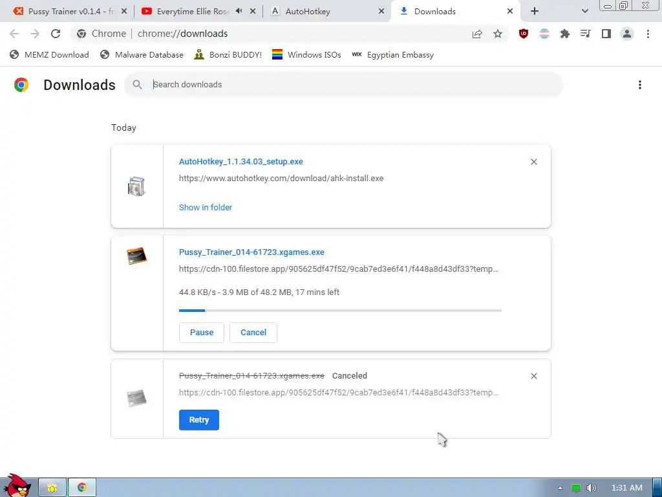Open AutoHotkey_1.1.34.03_setup.exe file link
The width and height of the screenshot is (662, 497).
tap(241, 162)
